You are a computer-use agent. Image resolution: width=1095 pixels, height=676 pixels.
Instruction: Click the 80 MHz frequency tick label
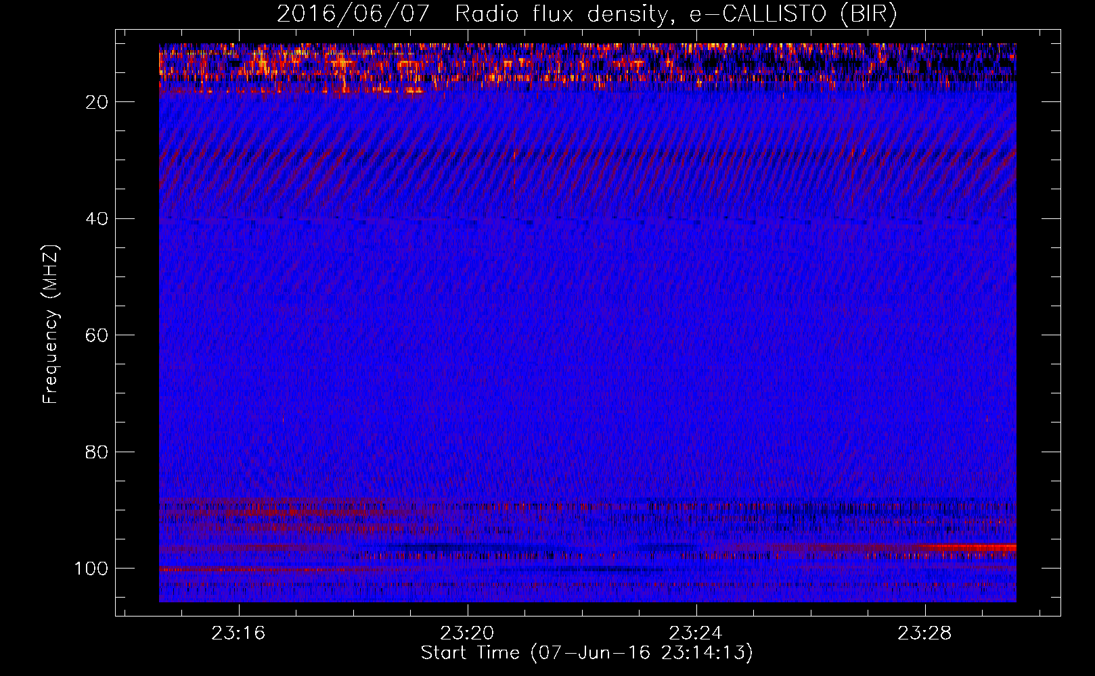point(97,452)
